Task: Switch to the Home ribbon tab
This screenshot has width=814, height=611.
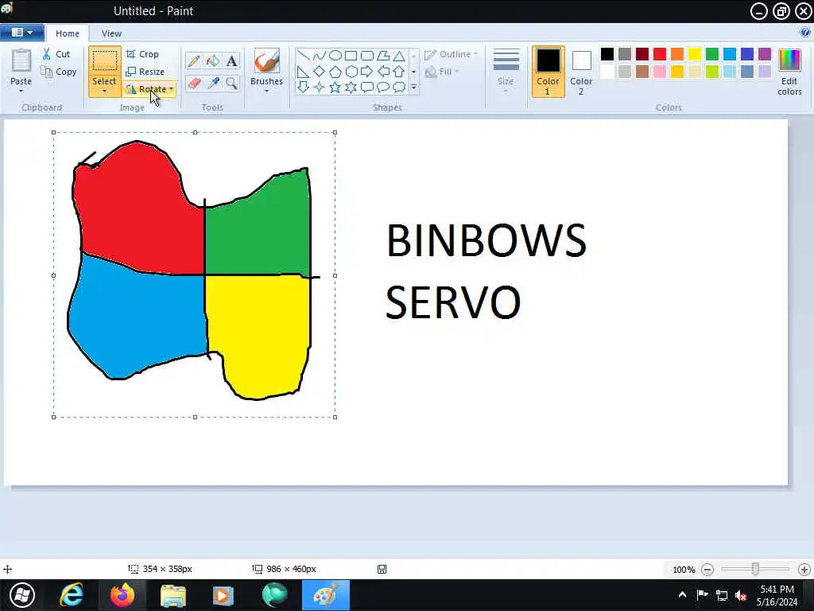Action: coord(68,33)
